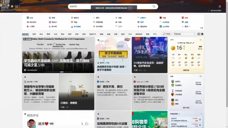This screenshot has width=228, height=128.
Task: Open the 人民网 quick link
Action: 31,26
